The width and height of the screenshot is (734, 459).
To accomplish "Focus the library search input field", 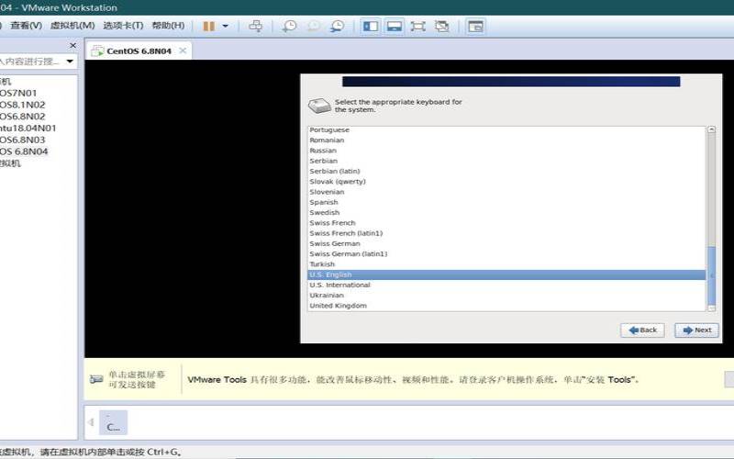I will [31, 62].
